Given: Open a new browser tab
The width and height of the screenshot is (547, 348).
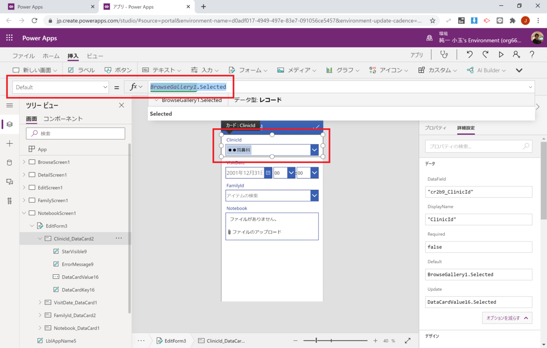Looking at the screenshot, I should pyautogui.click(x=203, y=7).
